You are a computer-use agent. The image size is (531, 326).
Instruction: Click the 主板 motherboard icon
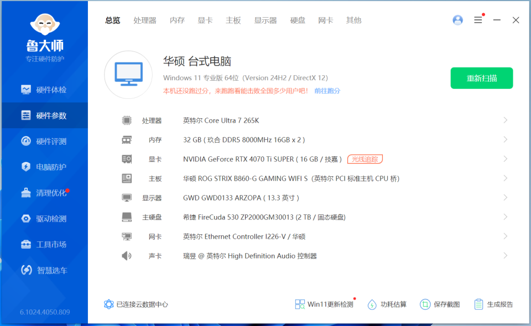[x=127, y=178]
